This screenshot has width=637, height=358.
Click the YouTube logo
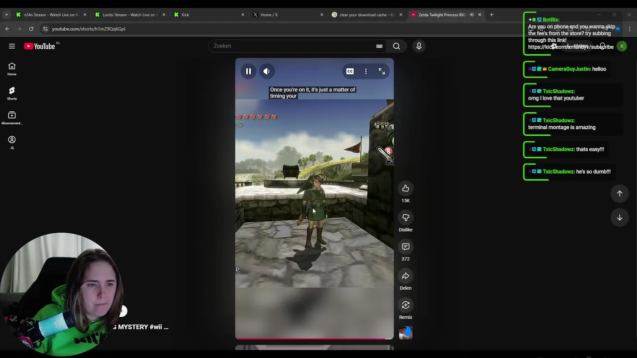(x=39, y=46)
